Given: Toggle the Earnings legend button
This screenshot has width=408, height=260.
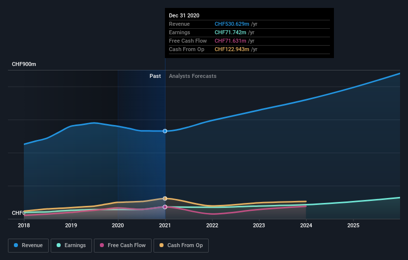Looking at the screenshot, I should pyautogui.click(x=71, y=246).
